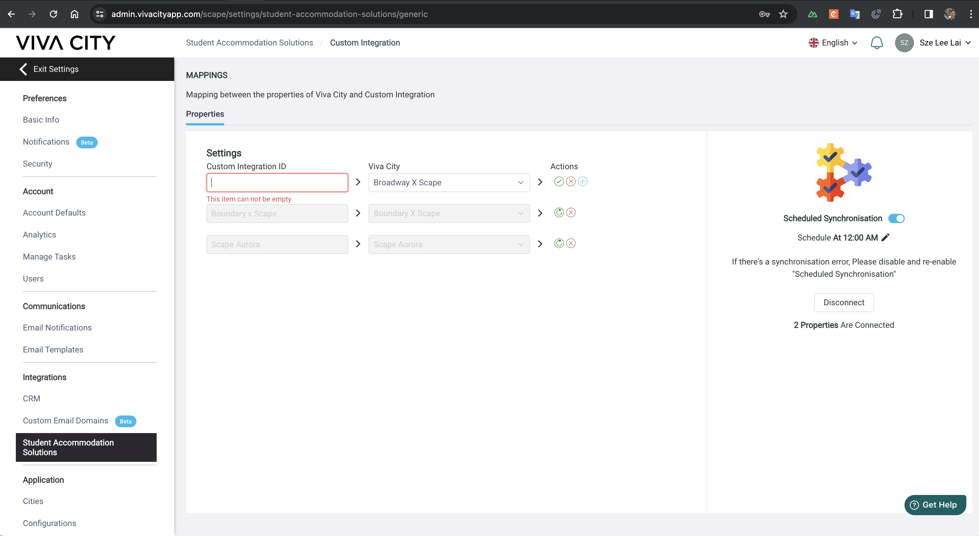Click the Get Help button
Screen dimensions: 979x536
point(935,505)
